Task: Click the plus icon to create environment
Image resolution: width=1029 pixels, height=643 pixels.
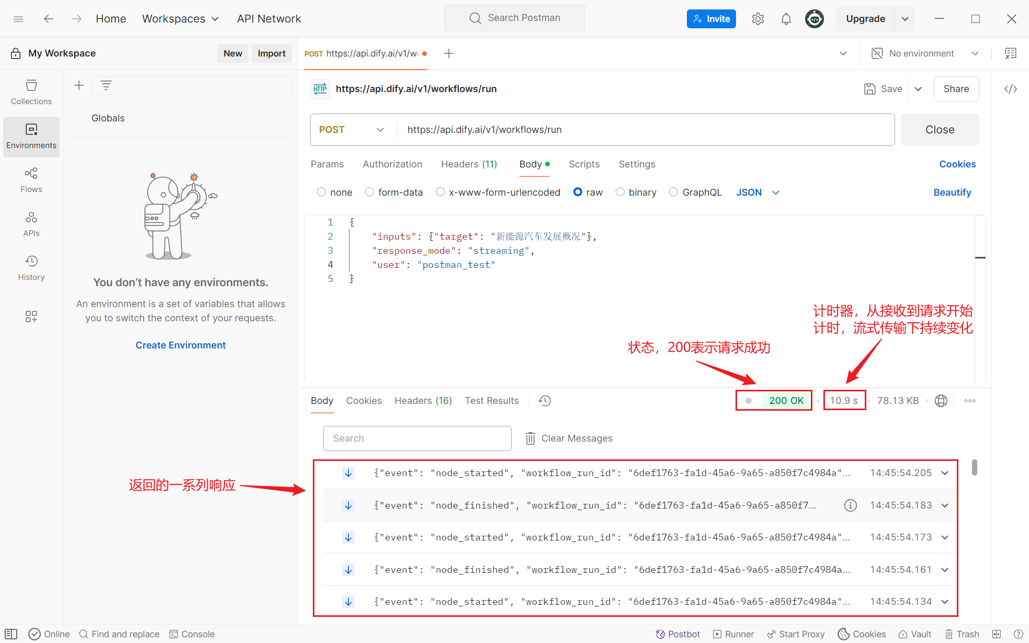Action: [x=79, y=85]
